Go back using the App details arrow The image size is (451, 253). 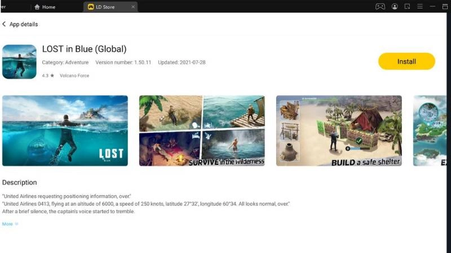point(5,24)
